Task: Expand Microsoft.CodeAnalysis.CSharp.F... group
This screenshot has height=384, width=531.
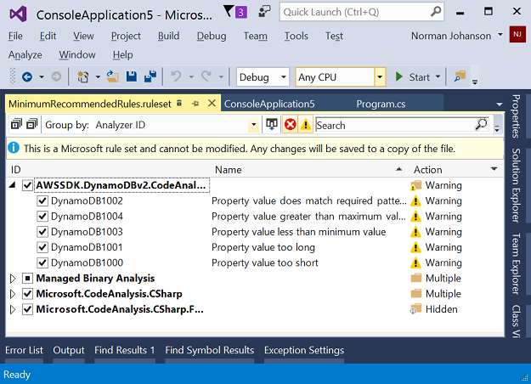Action: (x=13, y=309)
